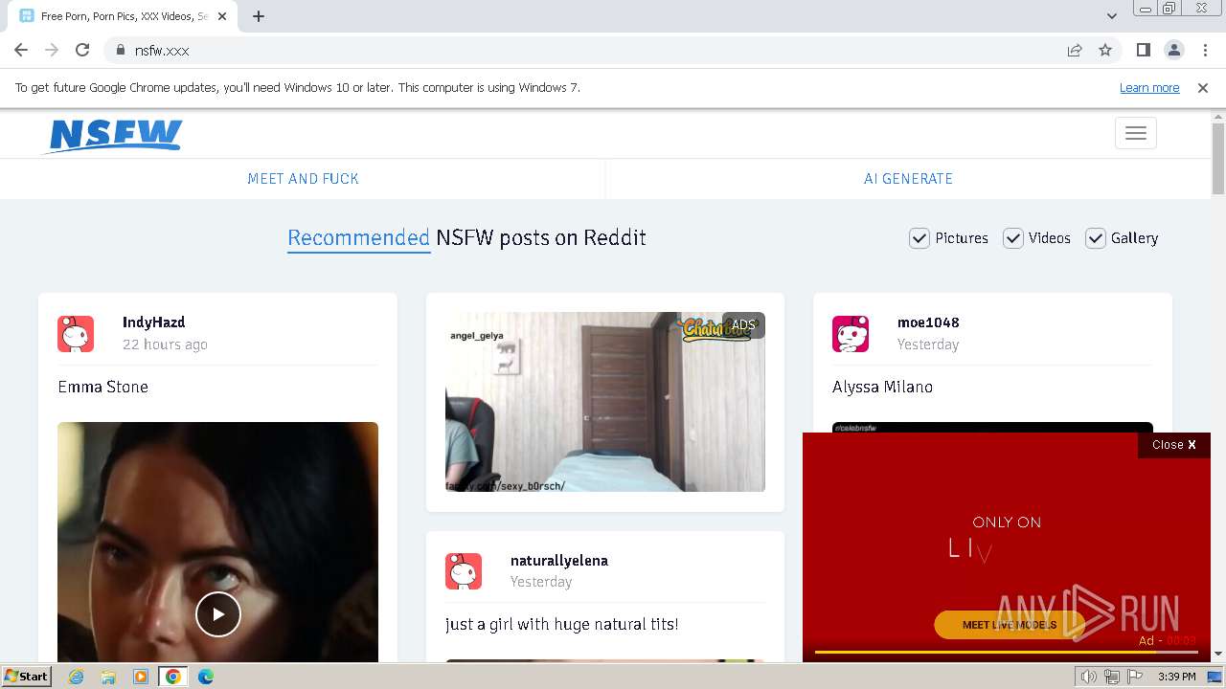Viewport: 1226px width, 689px height.
Task: Click the naturallyelena user avatar
Action: pos(464,571)
